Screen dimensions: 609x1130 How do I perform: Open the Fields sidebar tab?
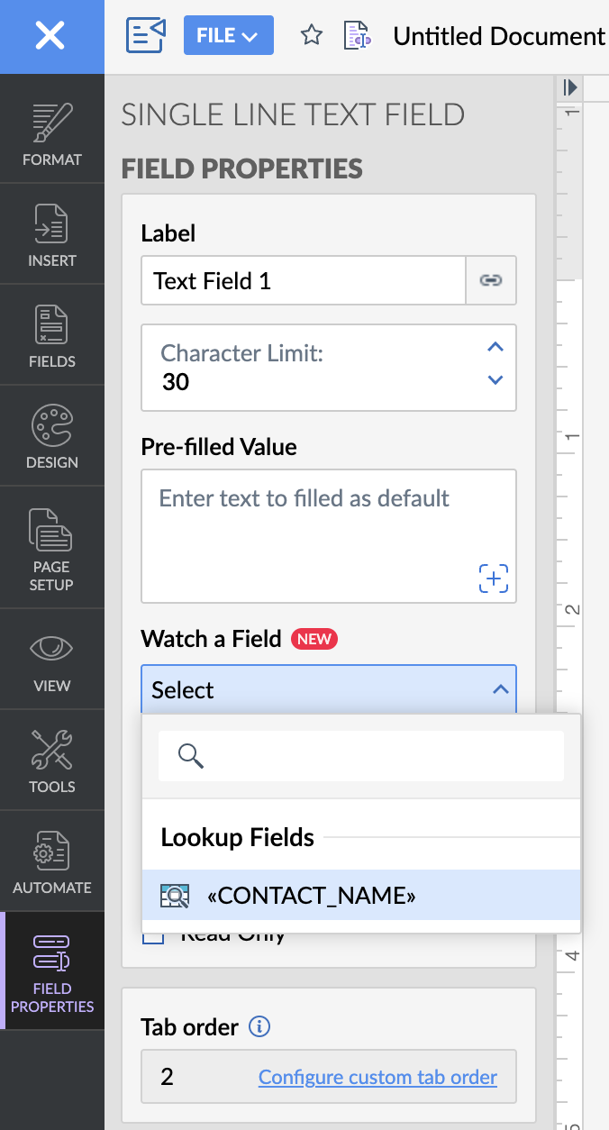point(51,335)
